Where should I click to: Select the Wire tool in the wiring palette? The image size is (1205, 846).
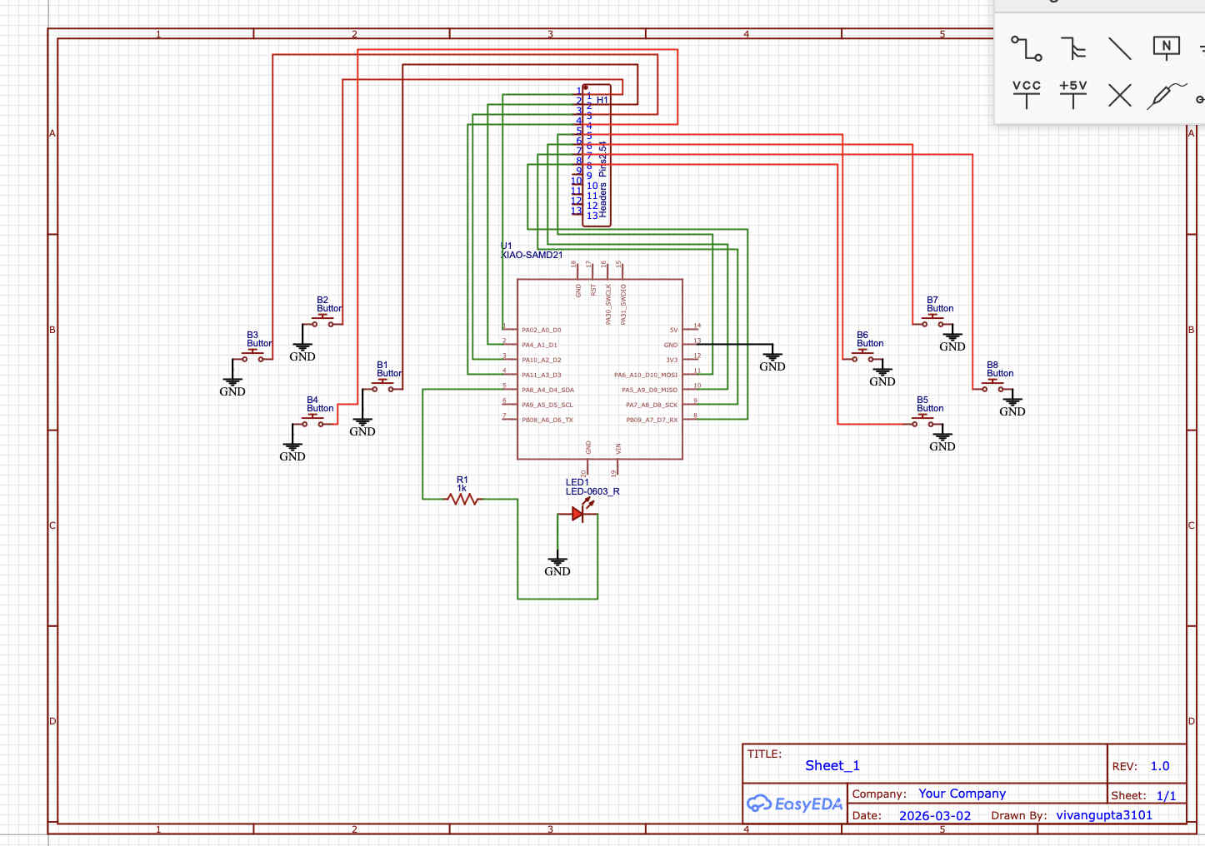click(x=1027, y=48)
